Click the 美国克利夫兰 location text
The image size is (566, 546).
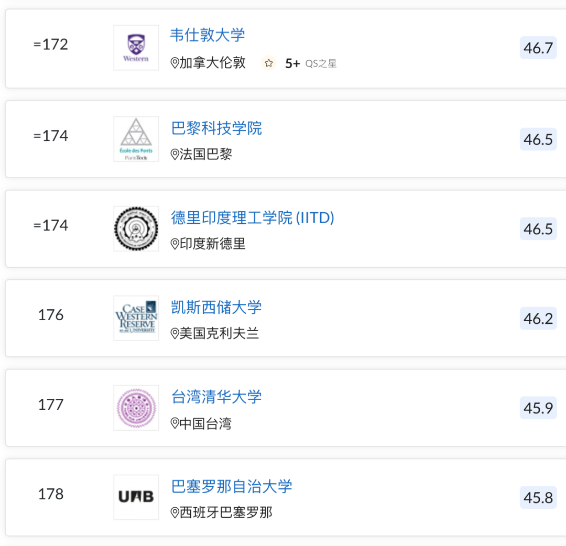point(219,334)
